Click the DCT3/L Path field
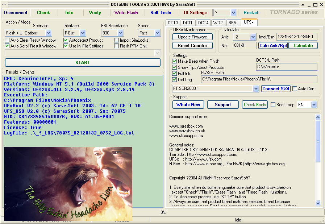 point(287,67)
